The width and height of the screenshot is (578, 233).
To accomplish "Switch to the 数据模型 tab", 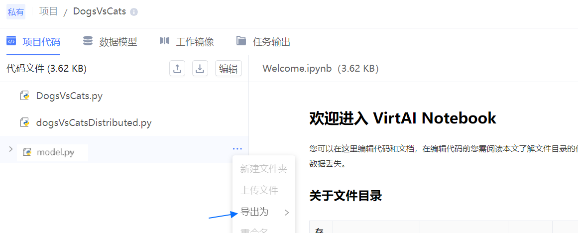I will [110, 42].
